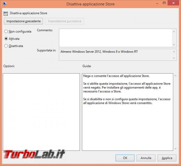Click the Commento label
Viewport: 181px width, 166px height.
coord(45,30)
